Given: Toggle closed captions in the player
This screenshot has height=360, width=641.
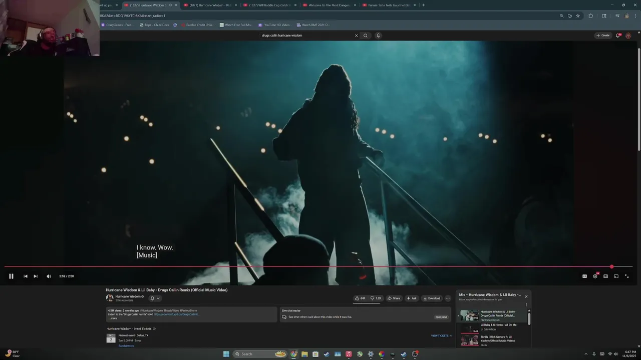Looking at the screenshot, I should pyautogui.click(x=584, y=276).
